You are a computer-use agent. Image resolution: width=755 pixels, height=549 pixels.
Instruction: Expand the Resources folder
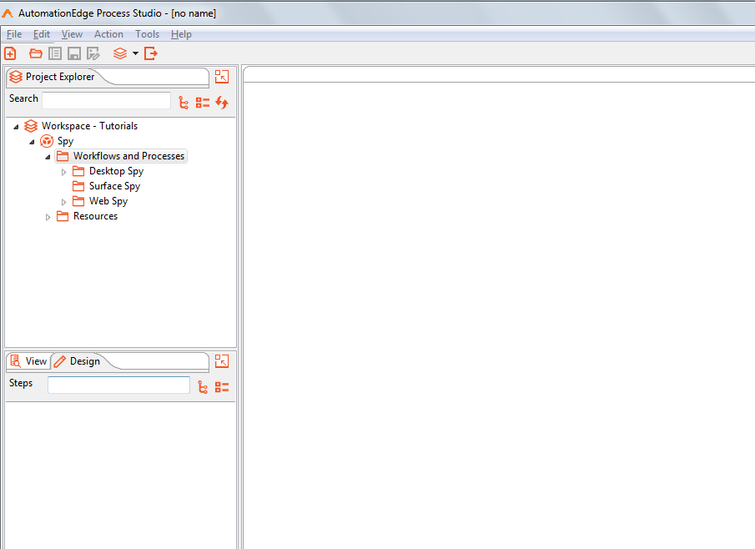point(48,217)
